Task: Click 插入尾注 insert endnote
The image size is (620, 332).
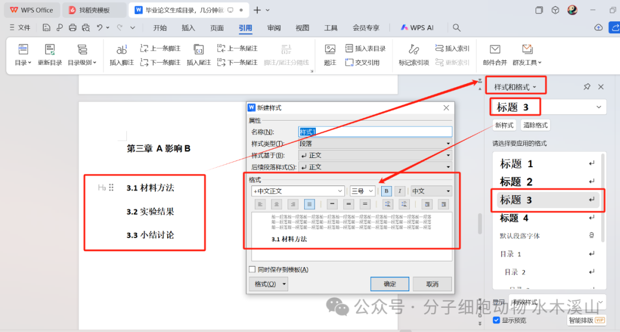Action: [x=199, y=55]
